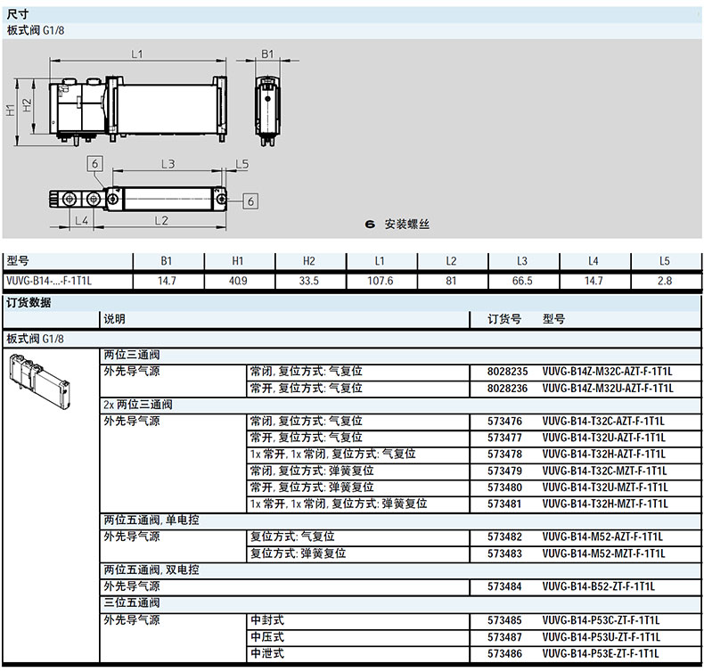
Task: Open model VUVG-B14-B52-ZT-F-1T1L
Action: tap(598, 586)
